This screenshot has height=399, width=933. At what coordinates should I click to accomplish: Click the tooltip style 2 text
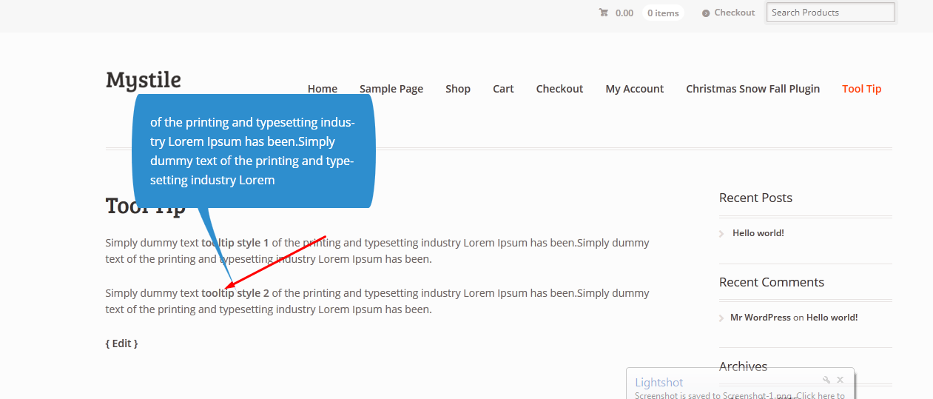(x=235, y=293)
